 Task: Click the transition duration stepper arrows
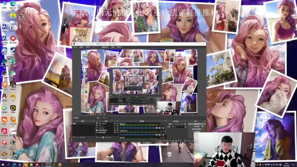coord(186,127)
